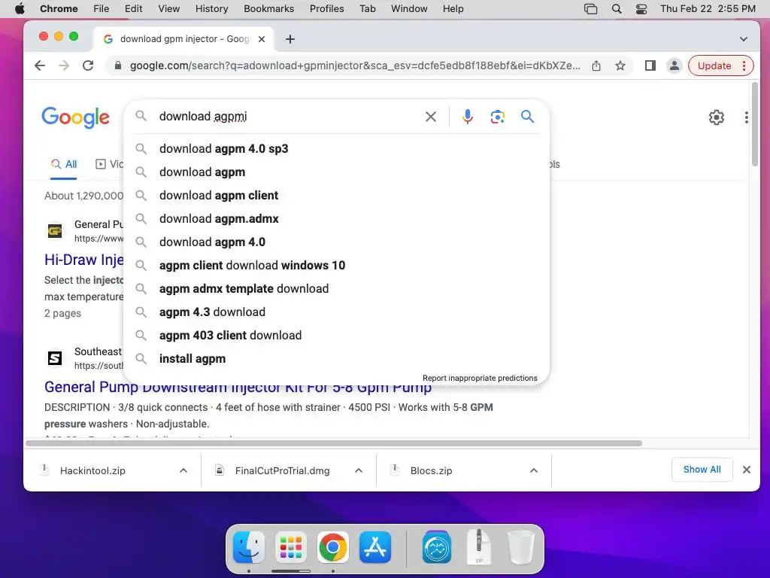Click the vertical page scrollbar

[755, 125]
